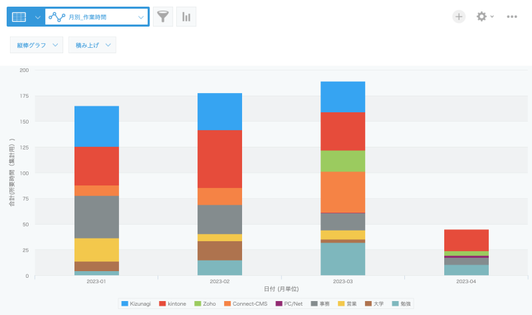The width and height of the screenshot is (532, 315).
Task: Click the 2023-04 axis label
Action: click(x=466, y=281)
